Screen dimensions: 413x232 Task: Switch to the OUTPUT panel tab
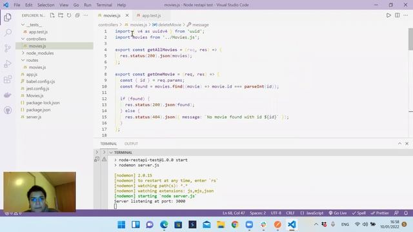(x=131, y=144)
